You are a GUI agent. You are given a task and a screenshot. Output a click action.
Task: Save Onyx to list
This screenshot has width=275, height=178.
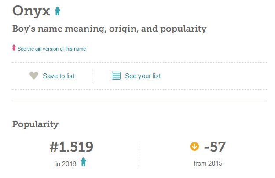[59, 76]
